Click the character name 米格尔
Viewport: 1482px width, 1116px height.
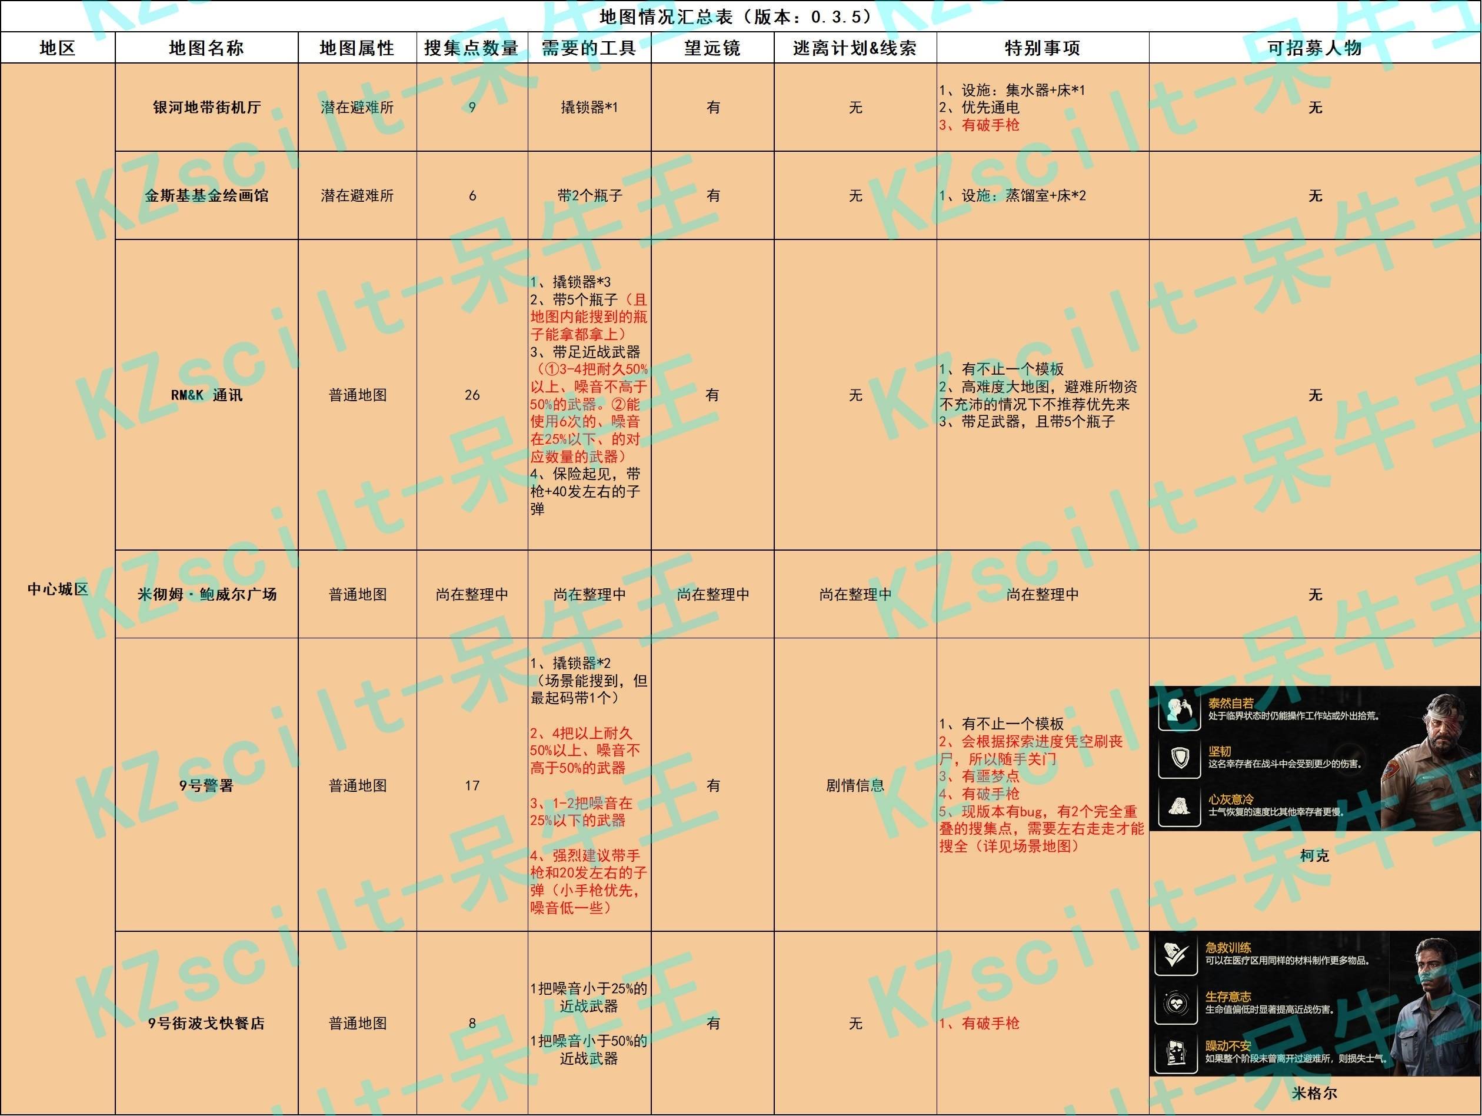(x=1314, y=1093)
